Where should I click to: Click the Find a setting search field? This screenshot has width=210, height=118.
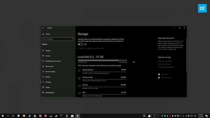[58, 39]
